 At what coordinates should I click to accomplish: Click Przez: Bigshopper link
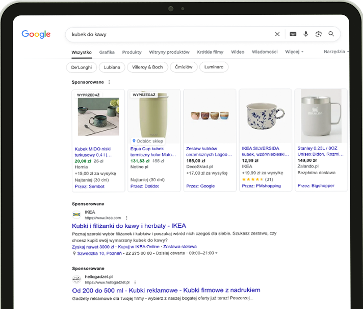click(x=316, y=185)
